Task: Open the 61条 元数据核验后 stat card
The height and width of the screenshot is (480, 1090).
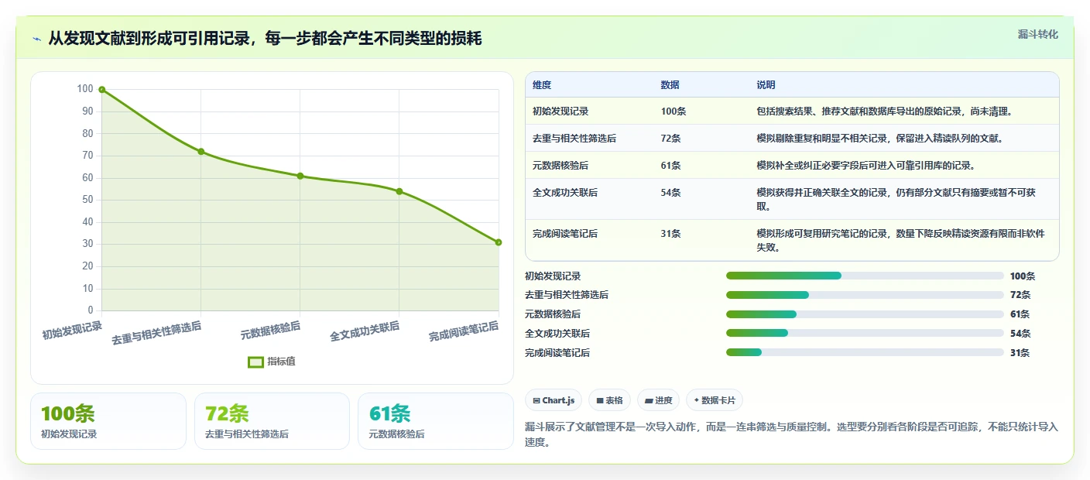Action: pyautogui.click(x=436, y=421)
